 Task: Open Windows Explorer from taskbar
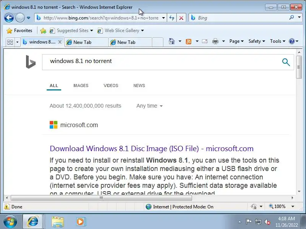[57, 222]
